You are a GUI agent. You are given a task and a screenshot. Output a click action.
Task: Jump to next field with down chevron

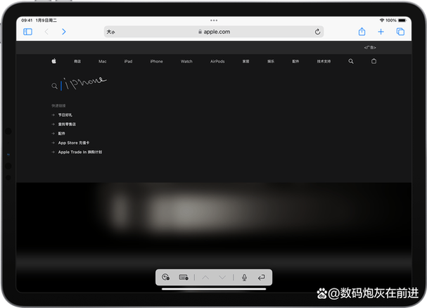[x=222, y=277]
